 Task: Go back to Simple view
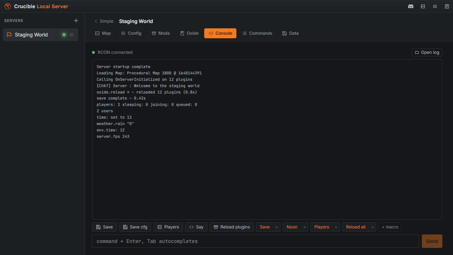(x=104, y=21)
